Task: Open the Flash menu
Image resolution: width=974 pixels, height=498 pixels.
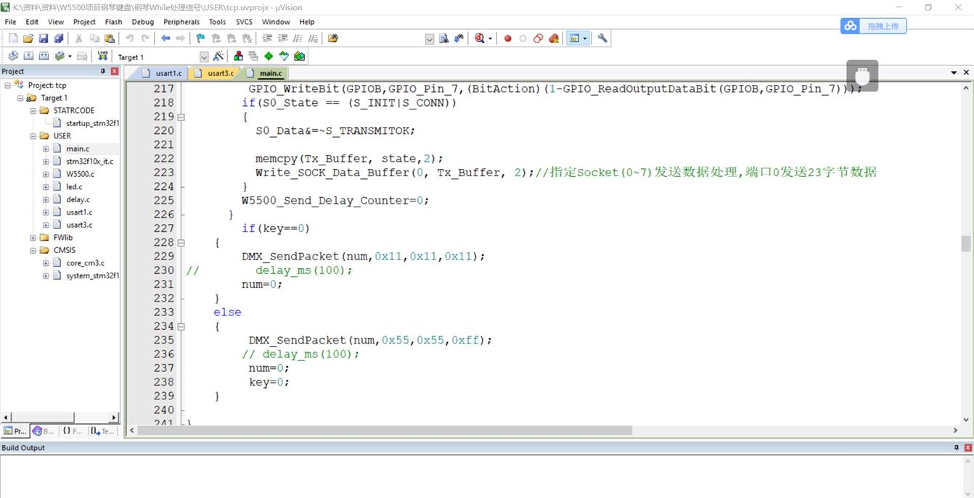Action: click(113, 22)
